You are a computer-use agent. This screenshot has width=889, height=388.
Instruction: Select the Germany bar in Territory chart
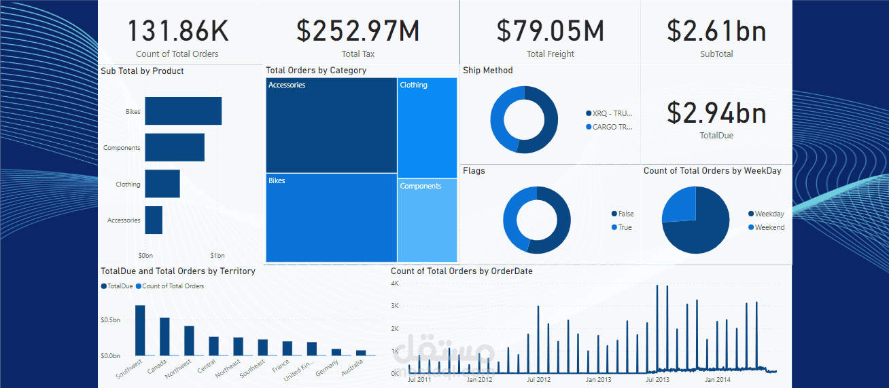(x=336, y=352)
